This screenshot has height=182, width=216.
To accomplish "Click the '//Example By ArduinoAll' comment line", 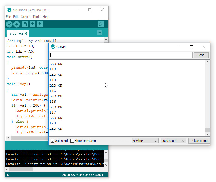I will [x=32, y=41].
